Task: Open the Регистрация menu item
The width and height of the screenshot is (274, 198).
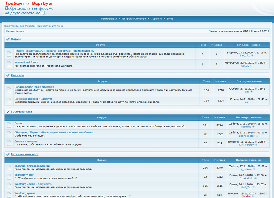Action: pyautogui.click(x=109, y=19)
